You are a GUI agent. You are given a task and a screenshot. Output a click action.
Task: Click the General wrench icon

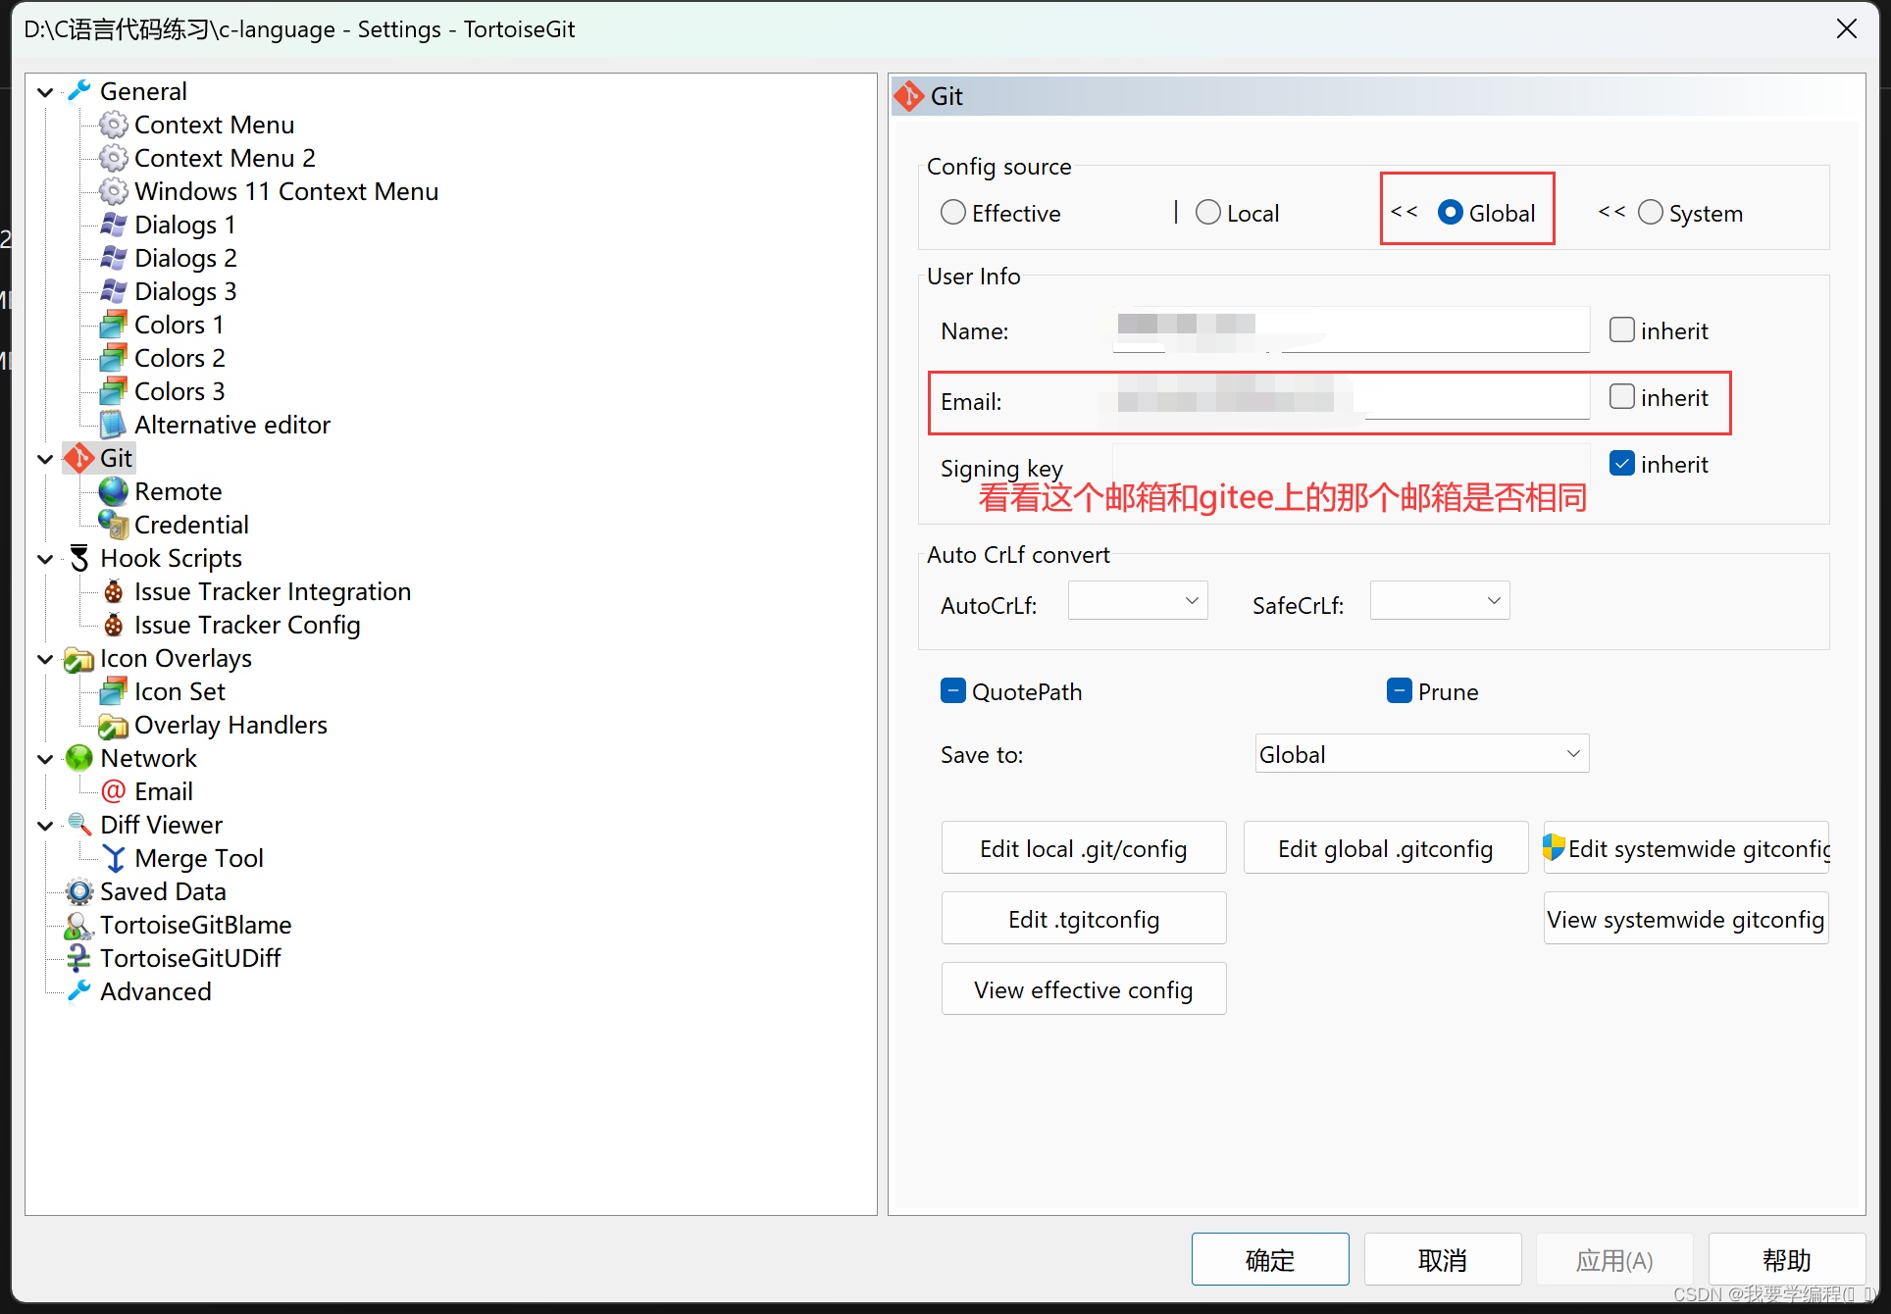(x=79, y=91)
